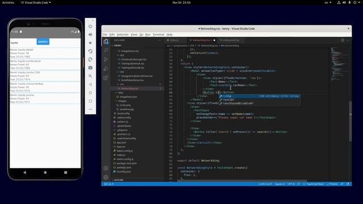The image size is (363, 204).
Task: Rotate the emulator left
Action: pos(90,51)
